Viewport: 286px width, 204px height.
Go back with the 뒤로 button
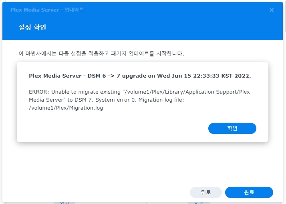[x=206, y=192]
